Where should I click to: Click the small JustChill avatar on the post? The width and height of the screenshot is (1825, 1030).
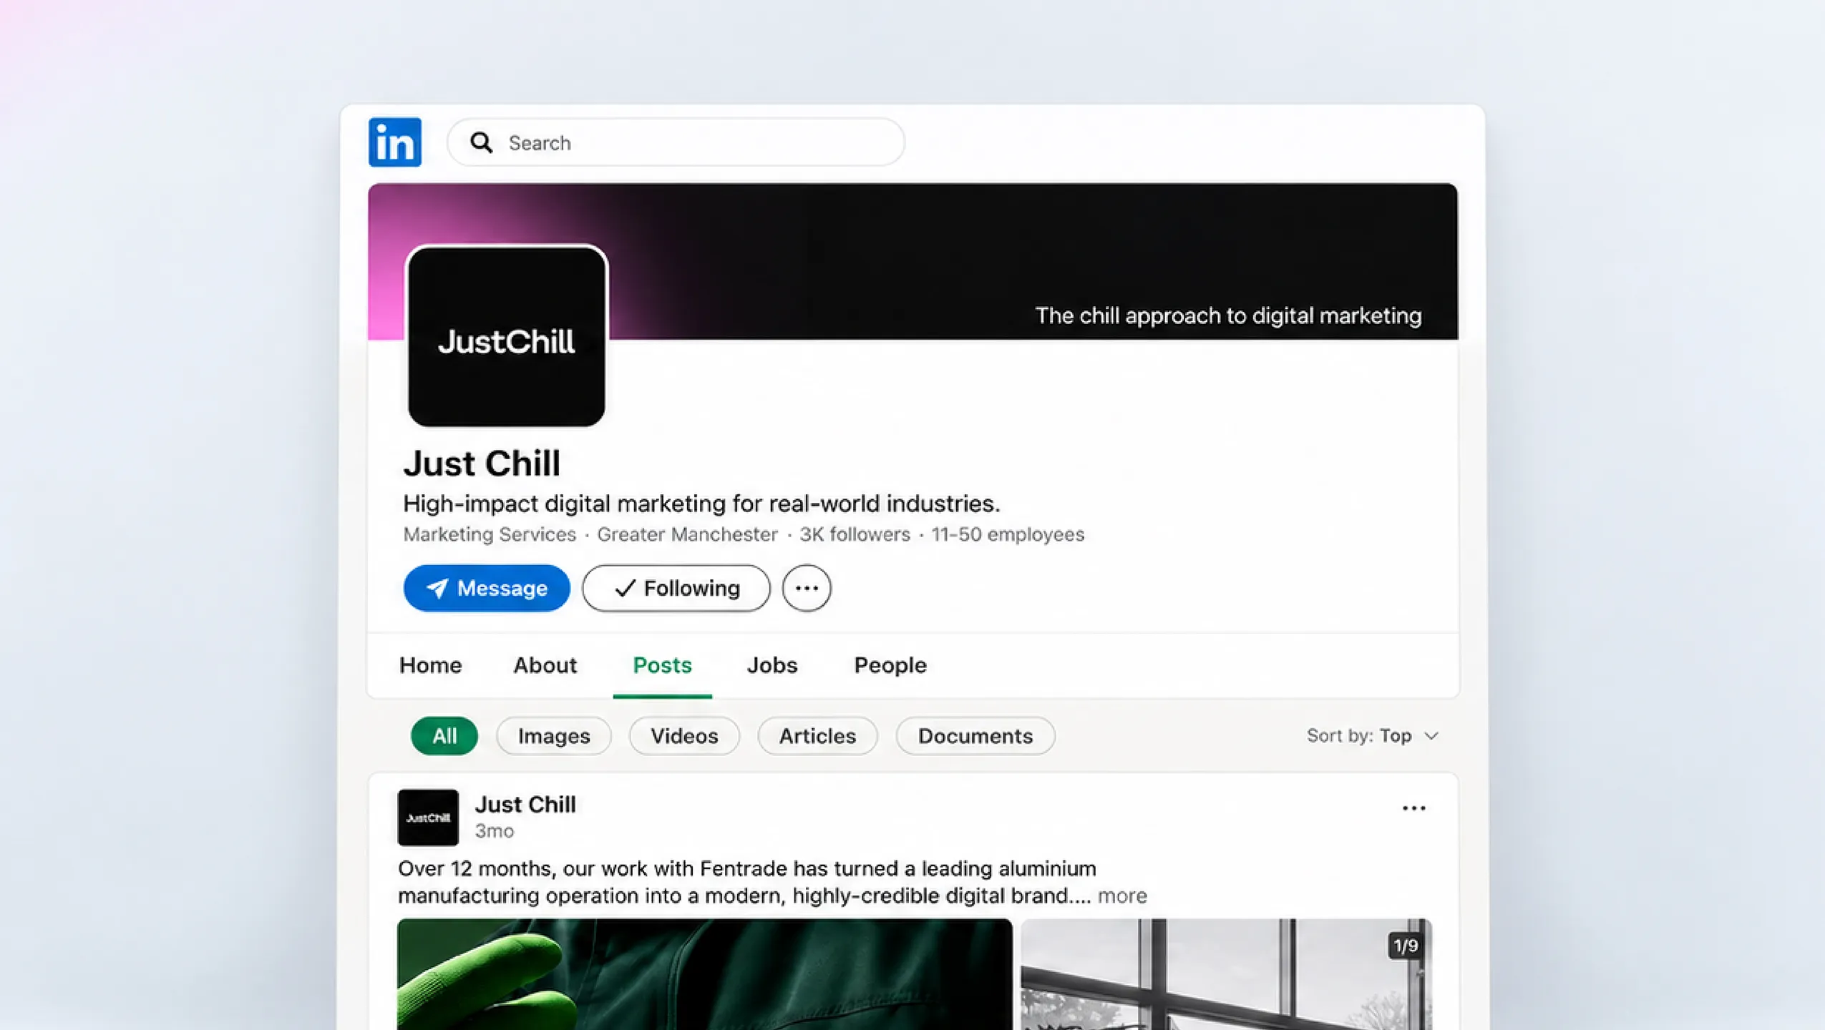[428, 818]
